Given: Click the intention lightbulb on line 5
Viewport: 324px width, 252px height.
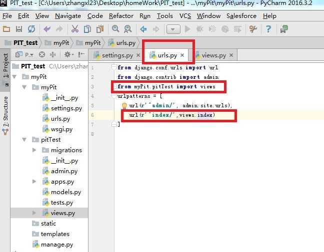Looking at the screenshot, I should (x=124, y=106).
